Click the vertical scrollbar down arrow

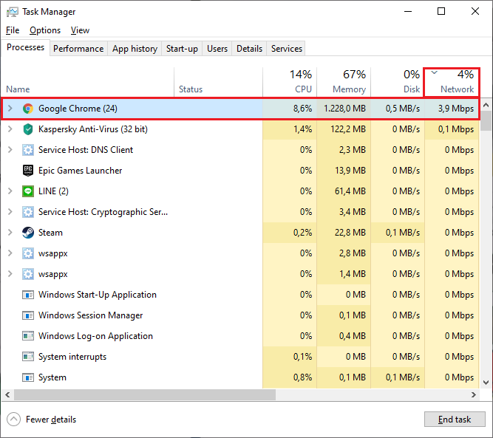486,383
